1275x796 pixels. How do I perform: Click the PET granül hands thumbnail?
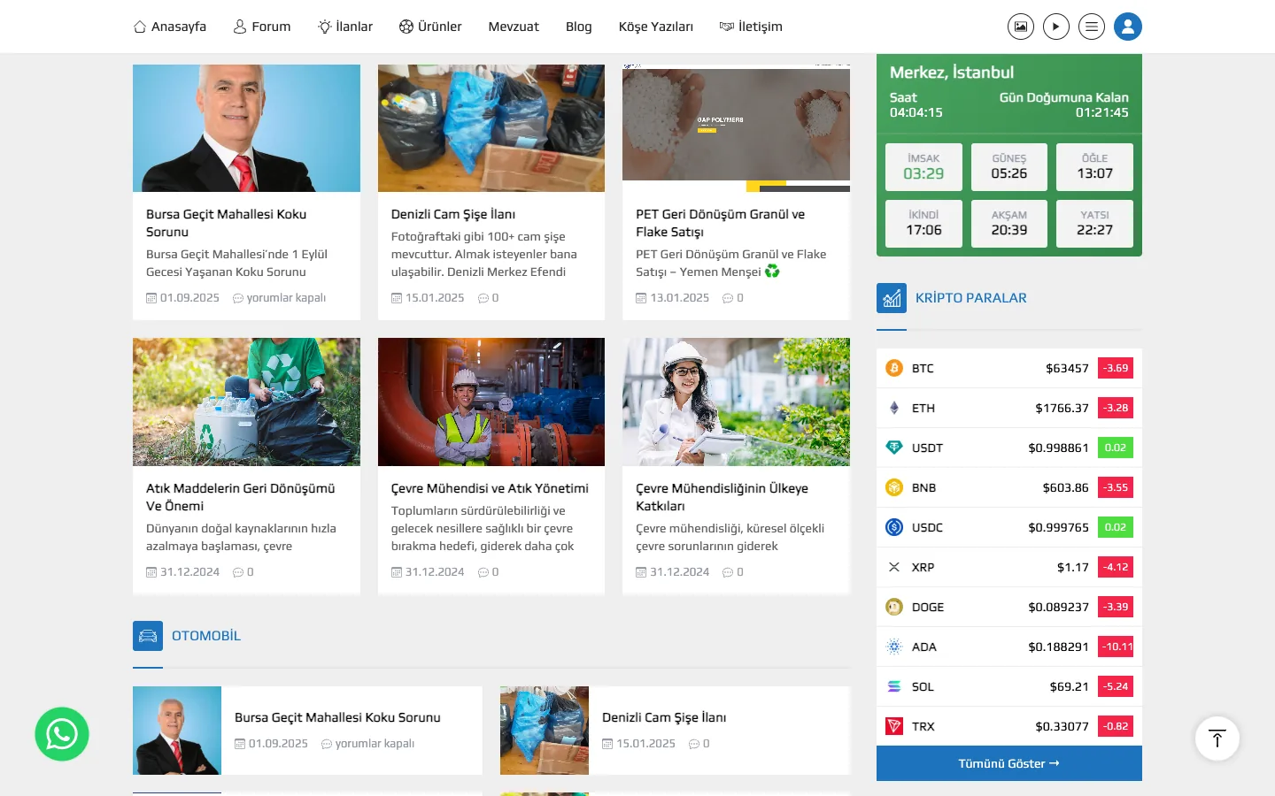click(736, 128)
